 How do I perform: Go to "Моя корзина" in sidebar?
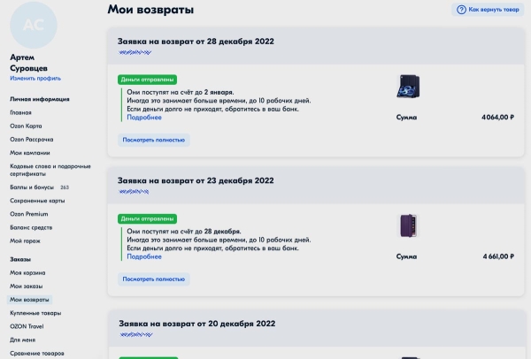pyautogui.click(x=27, y=273)
